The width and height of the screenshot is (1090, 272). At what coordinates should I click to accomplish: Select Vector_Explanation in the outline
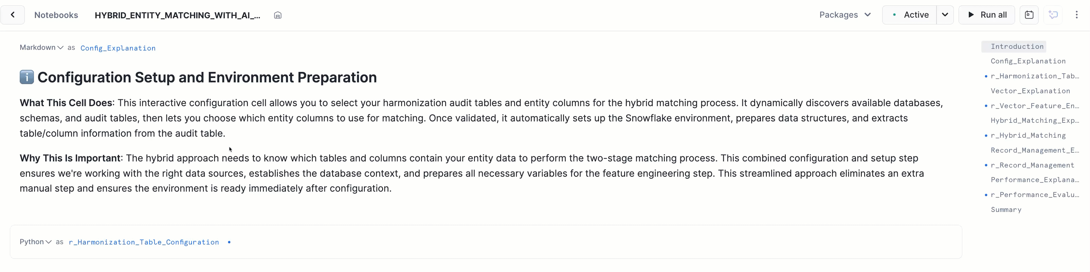[x=1030, y=91]
